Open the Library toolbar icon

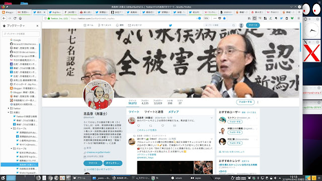click(250, 18)
